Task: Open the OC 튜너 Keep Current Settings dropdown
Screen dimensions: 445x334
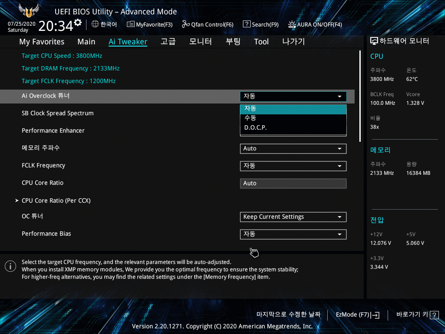Action: pyautogui.click(x=293, y=217)
